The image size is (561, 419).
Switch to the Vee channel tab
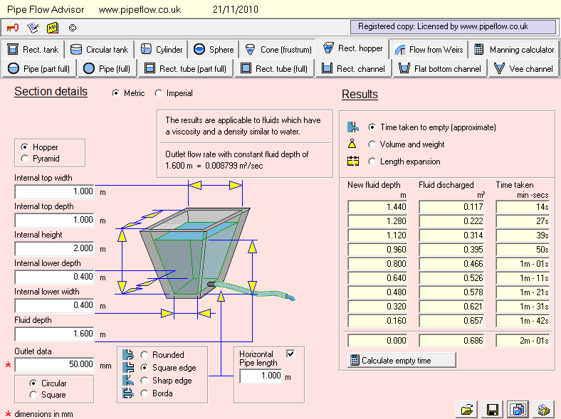(523, 69)
